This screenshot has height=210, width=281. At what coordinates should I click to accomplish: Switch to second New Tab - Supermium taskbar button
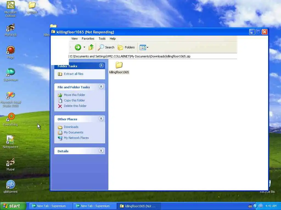(x=94, y=206)
